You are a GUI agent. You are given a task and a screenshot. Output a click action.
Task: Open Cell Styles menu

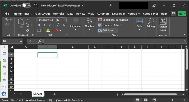click(108, 30)
